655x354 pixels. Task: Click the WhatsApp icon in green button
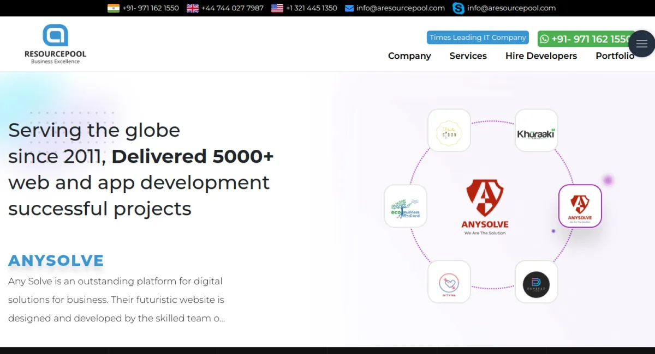point(544,39)
